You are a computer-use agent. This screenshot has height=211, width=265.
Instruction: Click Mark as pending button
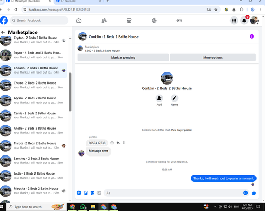click(123, 58)
